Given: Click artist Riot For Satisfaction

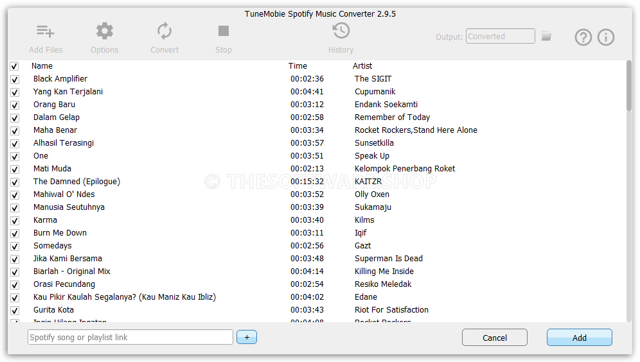Looking at the screenshot, I should point(391,310).
